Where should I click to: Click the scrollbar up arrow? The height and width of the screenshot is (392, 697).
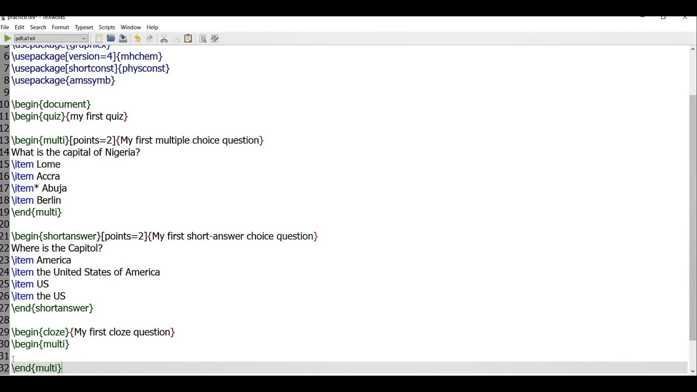693,49
